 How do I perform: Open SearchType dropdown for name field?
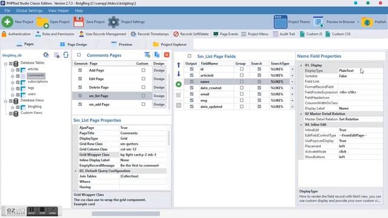(x=292, y=82)
